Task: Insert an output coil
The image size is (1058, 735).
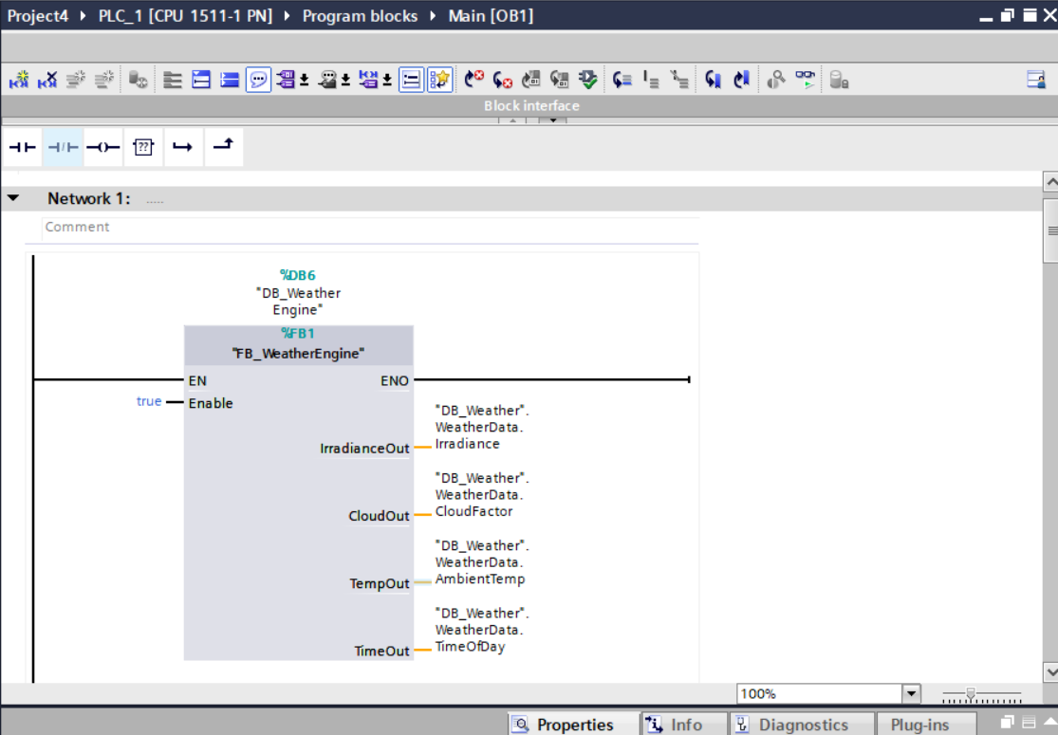Action: pos(103,147)
